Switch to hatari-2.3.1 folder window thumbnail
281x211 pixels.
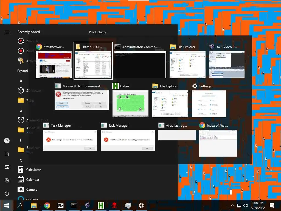(x=93, y=65)
